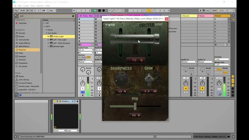Select LoFi - Flux Light plug-in

(x=60, y=40)
